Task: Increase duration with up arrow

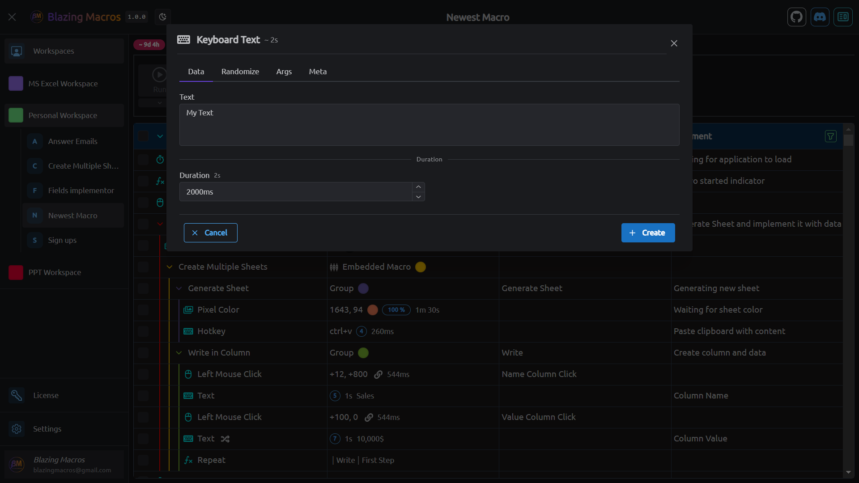Action: tap(418, 187)
